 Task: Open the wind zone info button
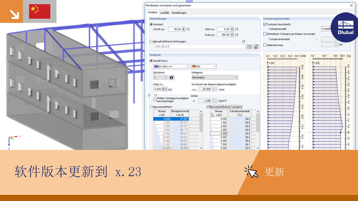click(x=171, y=77)
